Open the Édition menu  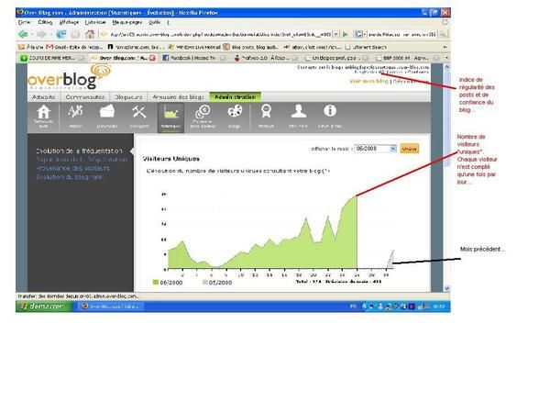tap(45, 22)
